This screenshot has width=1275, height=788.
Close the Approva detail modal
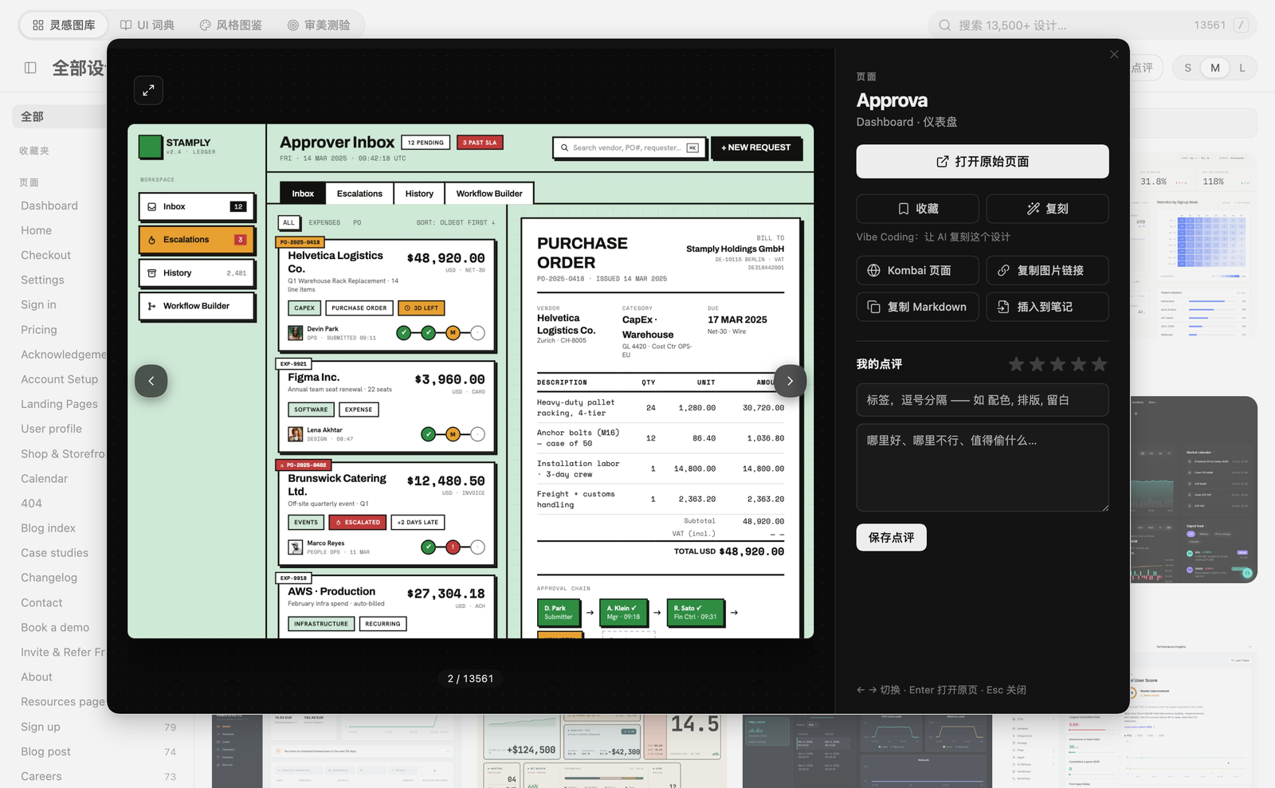coord(1114,54)
